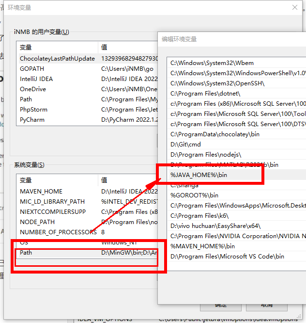Click the OneDrive user variable entry
The height and width of the screenshot is (323, 306).
point(32,89)
